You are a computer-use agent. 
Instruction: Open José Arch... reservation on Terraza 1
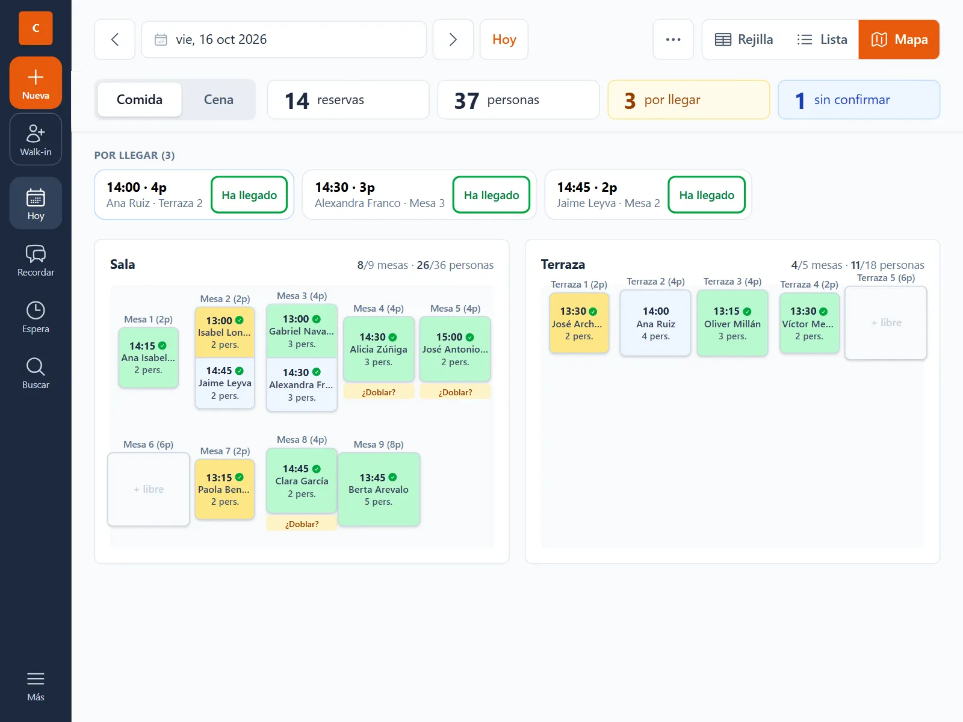coord(579,322)
